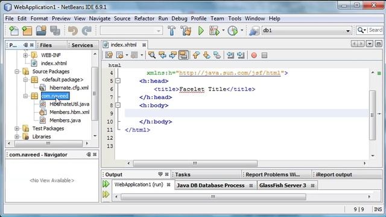The width and height of the screenshot is (386, 217).
Task: Click the Search input field in toolbar
Action: (x=375, y=30)
